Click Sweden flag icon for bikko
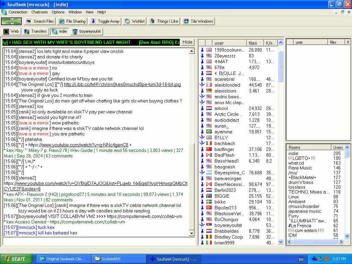This screenshot has width=352, height=264. point(209,201)
